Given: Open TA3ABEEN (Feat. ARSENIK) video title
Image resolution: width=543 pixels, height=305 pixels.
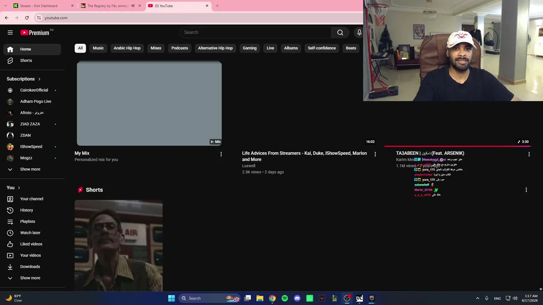Looking at the screenshot, I should pyautogui.click(x=430, y=153).
